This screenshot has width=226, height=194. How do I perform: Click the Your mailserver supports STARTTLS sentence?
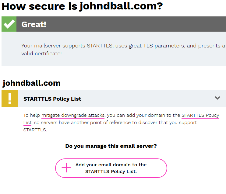pyautogui.click(x=67, y=46)
